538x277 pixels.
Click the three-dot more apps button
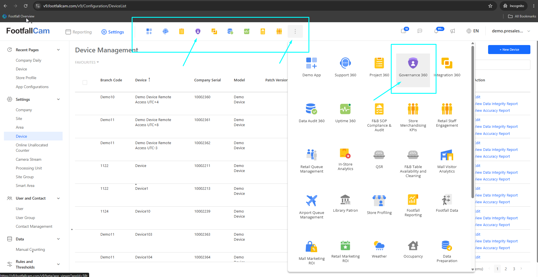[295, 31]
